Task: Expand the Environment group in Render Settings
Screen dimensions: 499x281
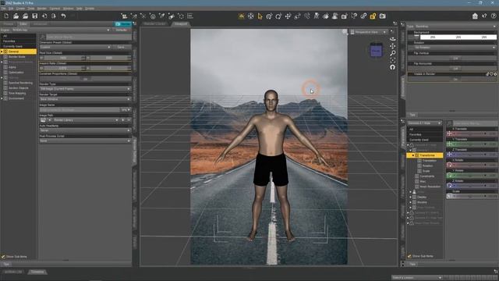Action: coord(2,98)
